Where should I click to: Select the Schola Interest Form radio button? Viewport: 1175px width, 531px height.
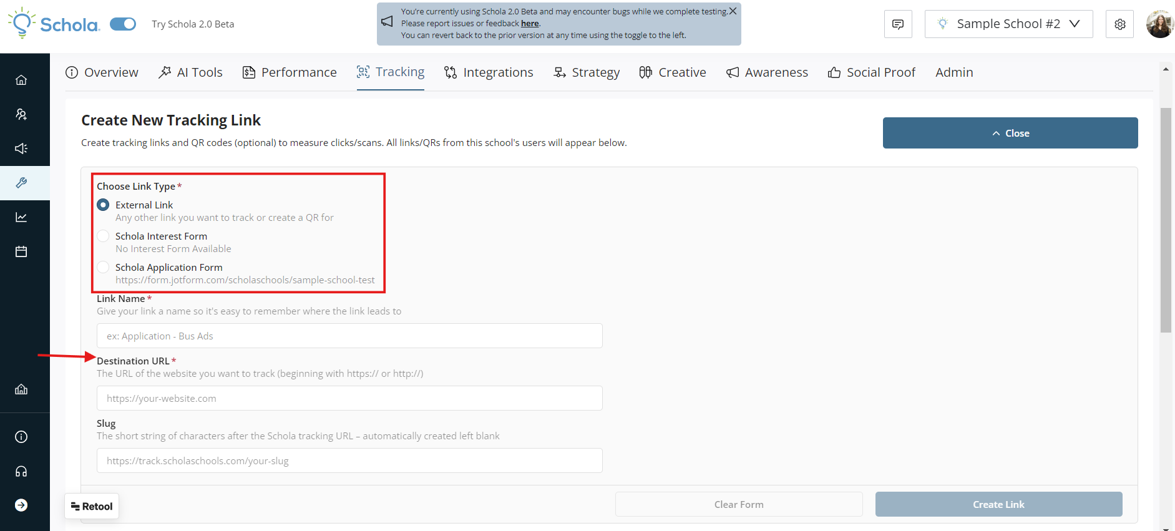pos(103,236)
